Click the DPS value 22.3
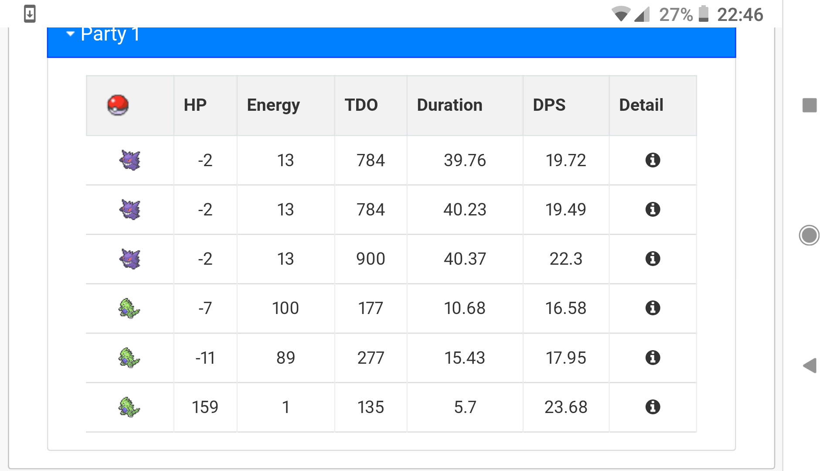The width and height of the screenshot is (837, 471). coord(566,259)
